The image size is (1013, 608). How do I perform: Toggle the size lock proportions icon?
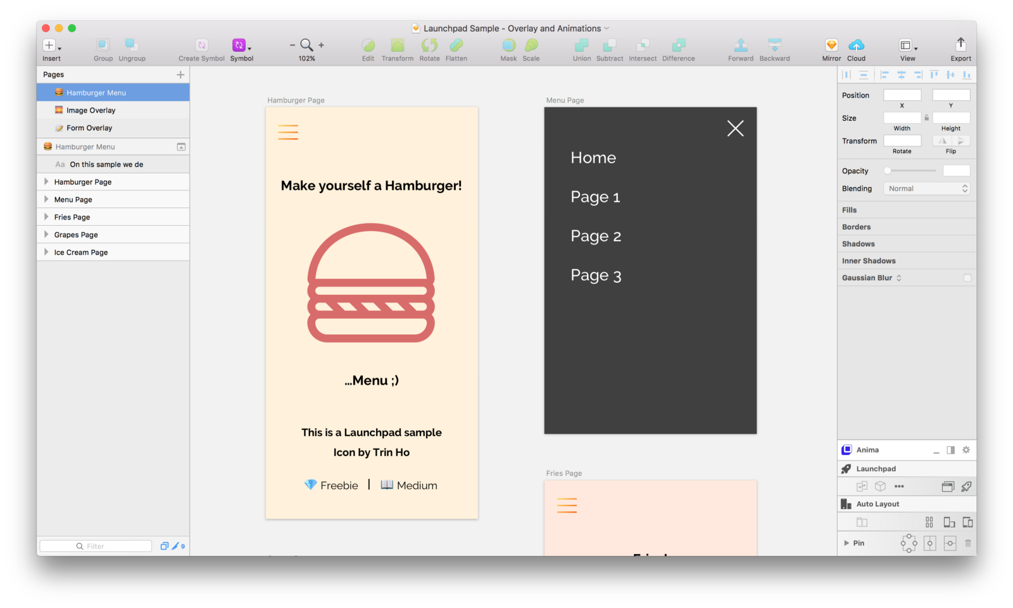(927, 118)
